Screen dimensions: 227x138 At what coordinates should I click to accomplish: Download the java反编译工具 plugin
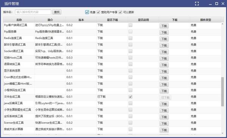tap(164, 104)
